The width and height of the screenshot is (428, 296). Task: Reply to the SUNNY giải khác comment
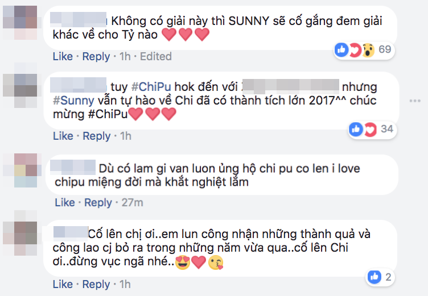pos(96,56)
